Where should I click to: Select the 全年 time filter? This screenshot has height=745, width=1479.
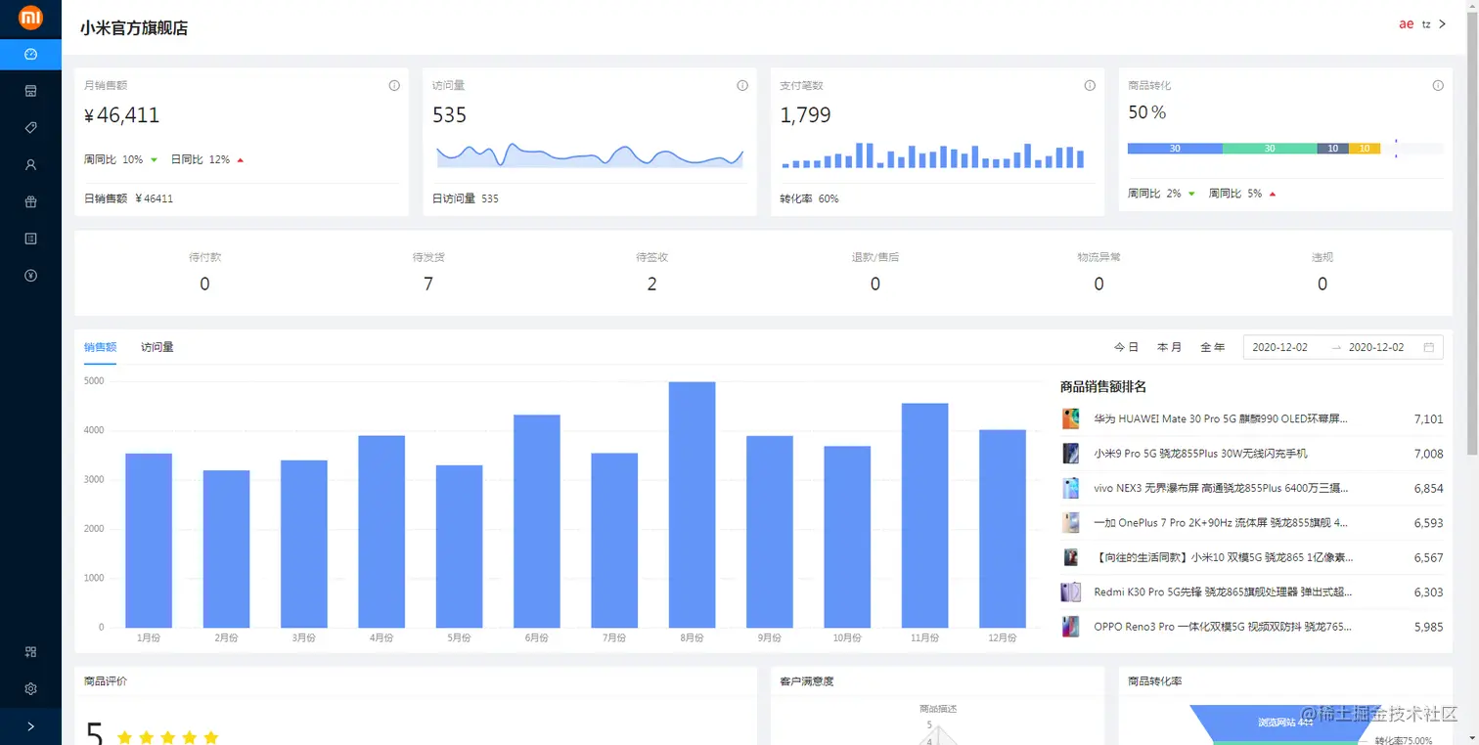coord(1212,347)
